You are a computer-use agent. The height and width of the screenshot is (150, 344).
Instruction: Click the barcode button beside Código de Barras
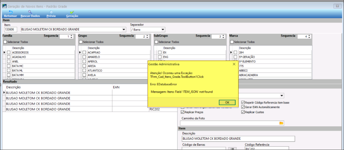coord(232,148)
